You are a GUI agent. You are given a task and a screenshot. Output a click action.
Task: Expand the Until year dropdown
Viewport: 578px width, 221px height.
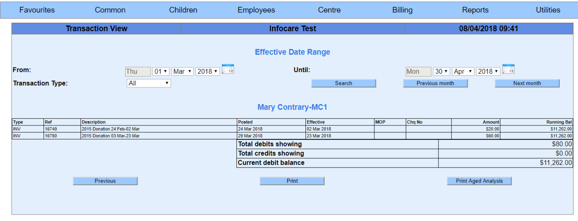(488, 72)
